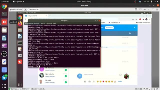Open the emoji picker smiley in composer
The height and width of the screenshot is (90, 160).
[x=120, y=75]
